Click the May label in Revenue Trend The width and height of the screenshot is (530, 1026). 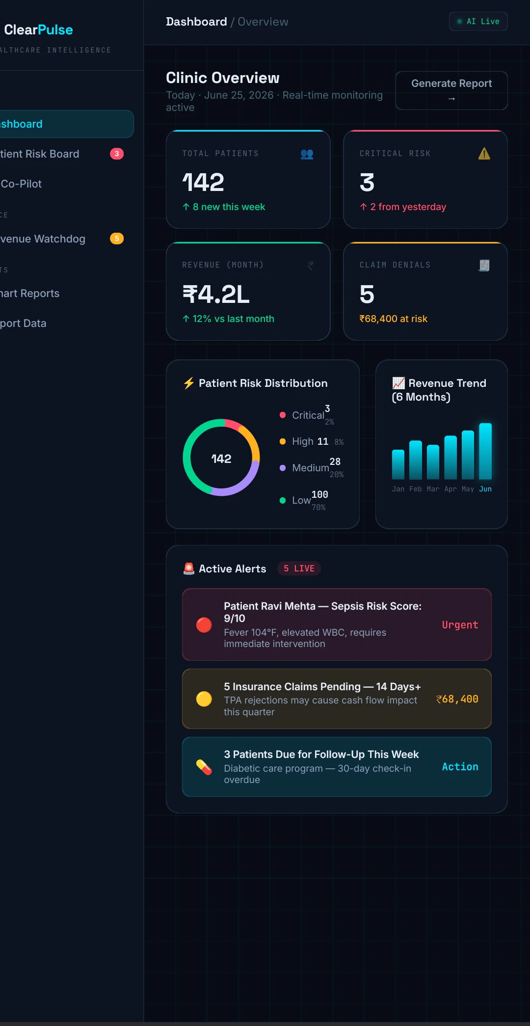point(468,489)
